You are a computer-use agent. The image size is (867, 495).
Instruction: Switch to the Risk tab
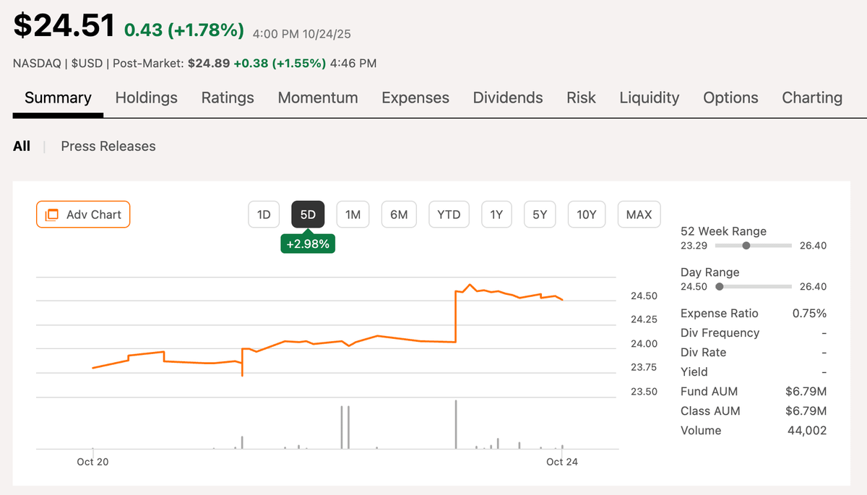(x=581, y=98)
